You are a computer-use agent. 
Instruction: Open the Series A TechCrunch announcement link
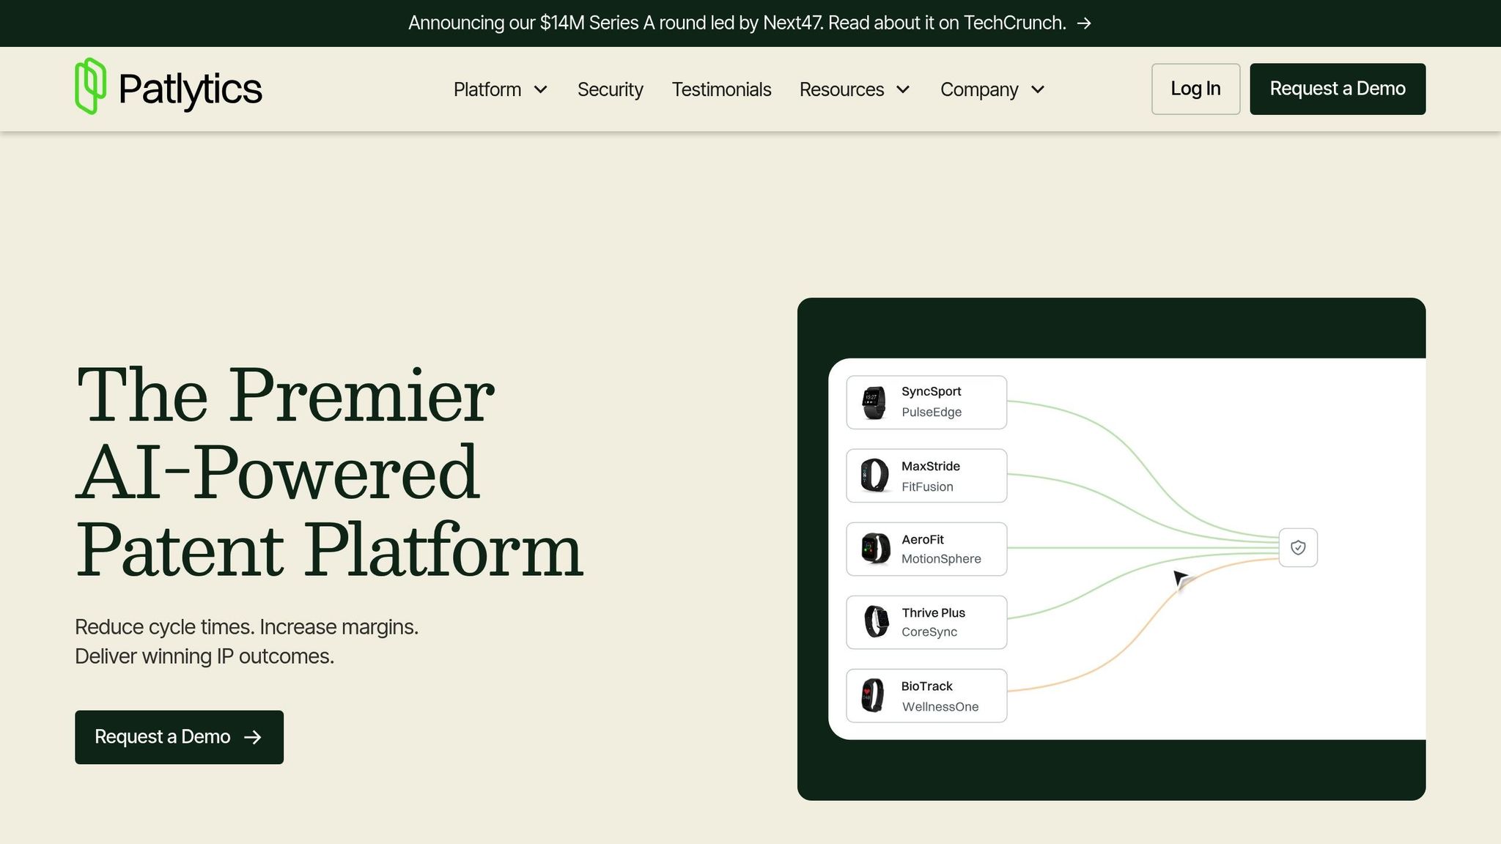click(x=737, y=23)
